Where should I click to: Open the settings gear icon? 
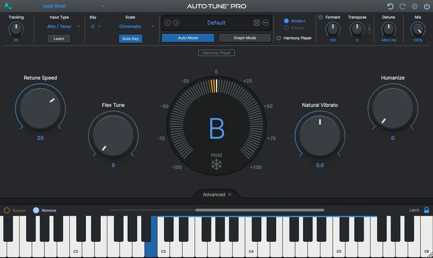coord(414,6)
